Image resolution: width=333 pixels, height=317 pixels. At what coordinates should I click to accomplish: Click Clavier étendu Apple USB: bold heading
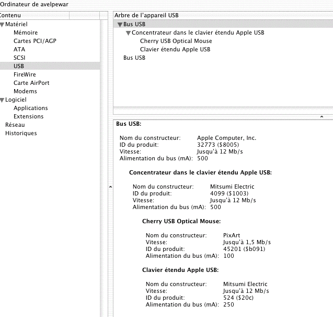[x=180, y=270]
